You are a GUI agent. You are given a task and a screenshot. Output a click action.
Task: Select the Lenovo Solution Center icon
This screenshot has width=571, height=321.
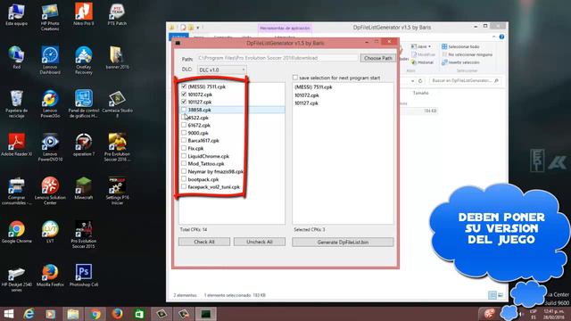click(x=50, y=191)
